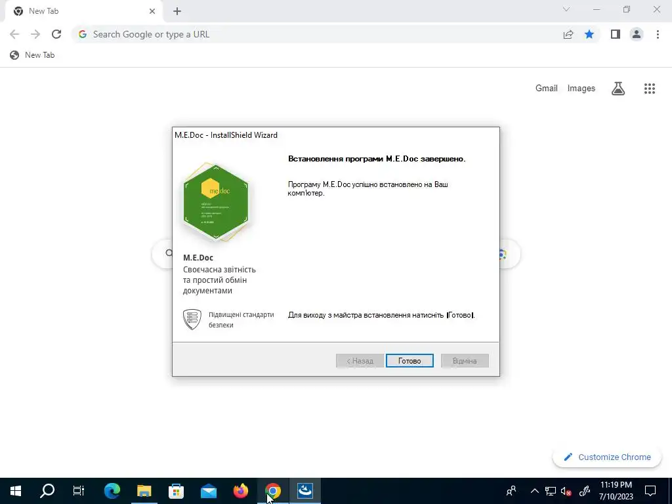Screen dimensions: 672x504
Task: Open Chrome three-dot menu
Action: point(658,34)
